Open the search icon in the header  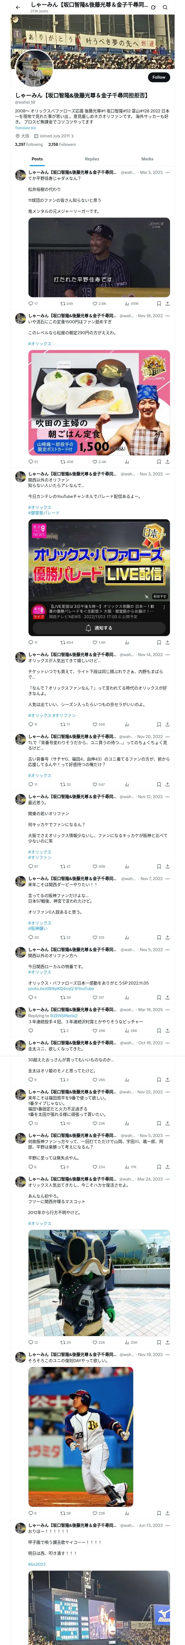(165, 8)
